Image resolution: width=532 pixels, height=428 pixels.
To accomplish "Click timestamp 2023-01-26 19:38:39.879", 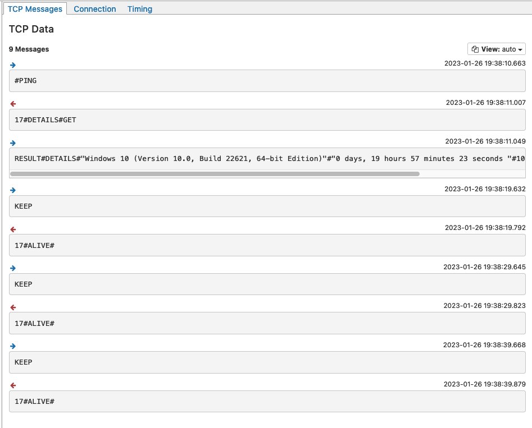I will pyautogui.click(x=484, y=384).
